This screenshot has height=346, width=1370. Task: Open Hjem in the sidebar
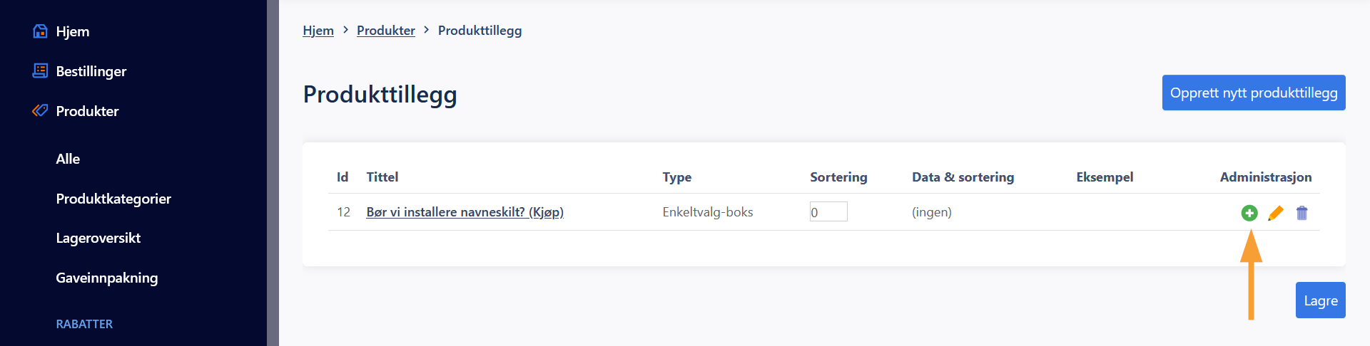[x=73, y=31]
